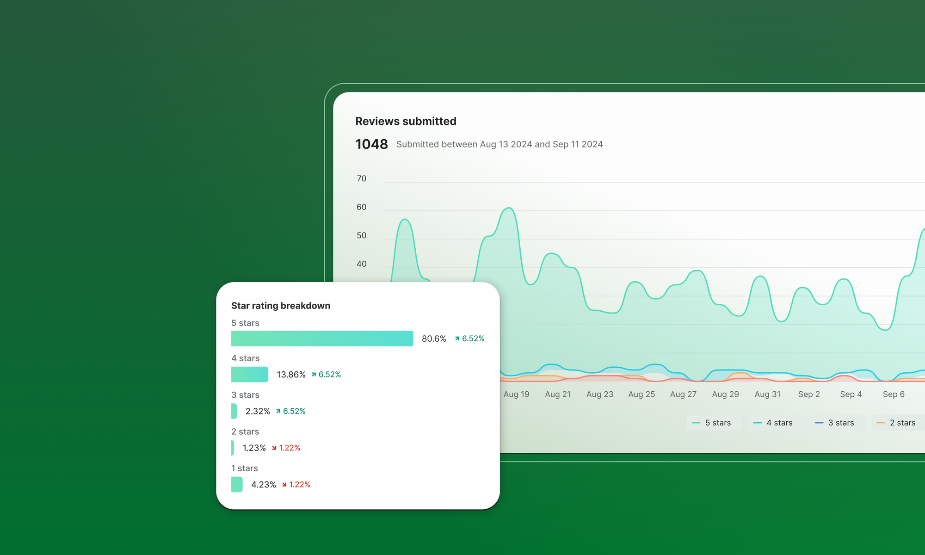Click the purple 3 stars legend marker
The height and width of the screenshot is (555, 925).
point(819,422)
